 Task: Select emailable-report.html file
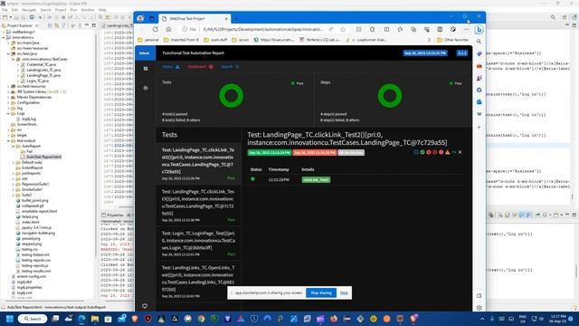point(39,211)
